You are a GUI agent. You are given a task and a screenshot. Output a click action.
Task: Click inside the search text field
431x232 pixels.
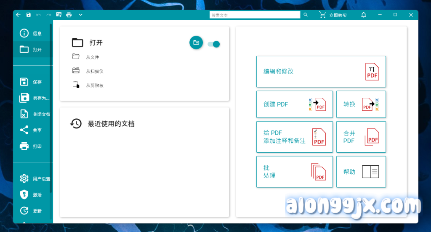click(x=255, y=15)
